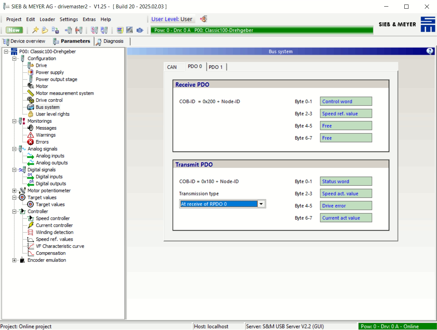Click the open folder toolbar icon
The width and height of the screenshot is (437, 330).
pos(45,30)
